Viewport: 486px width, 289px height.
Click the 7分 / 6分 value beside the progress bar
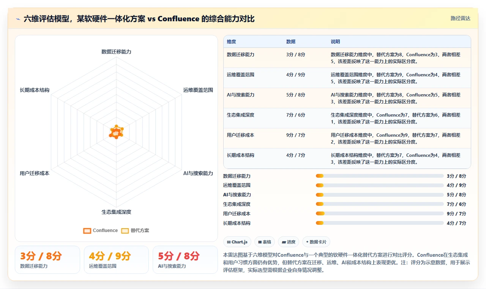coord(456,204)
